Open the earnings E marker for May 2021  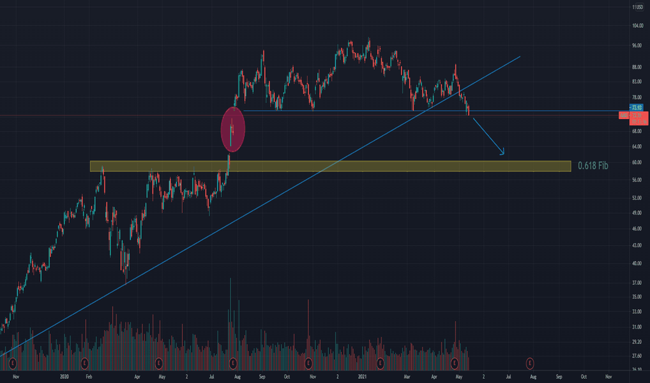tap(455, 364)
